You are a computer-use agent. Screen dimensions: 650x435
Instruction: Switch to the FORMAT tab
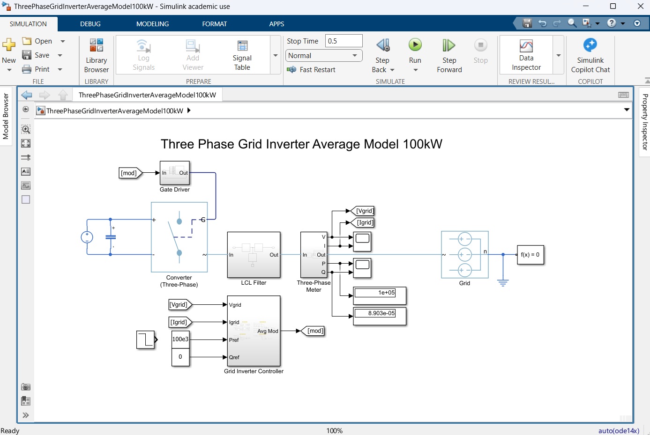[215, 24]
